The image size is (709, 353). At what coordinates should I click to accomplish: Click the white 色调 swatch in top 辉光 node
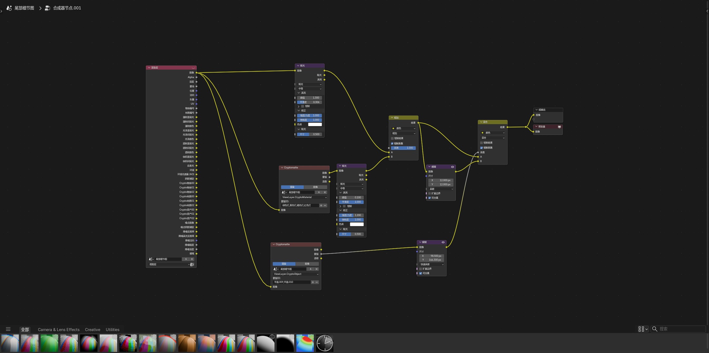[x=315, y=124]
